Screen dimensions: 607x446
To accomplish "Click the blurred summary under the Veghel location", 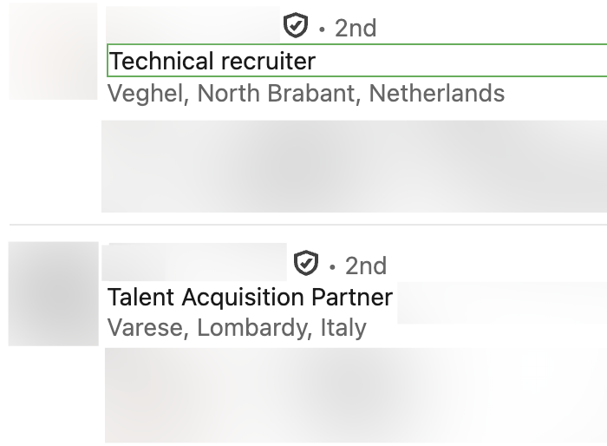I will coord(354,167).
